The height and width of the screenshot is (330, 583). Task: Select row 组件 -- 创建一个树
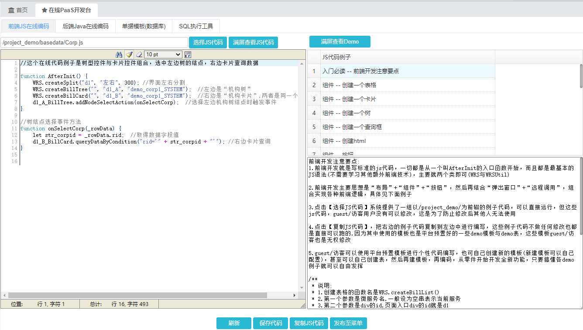(x=401, y=113)
